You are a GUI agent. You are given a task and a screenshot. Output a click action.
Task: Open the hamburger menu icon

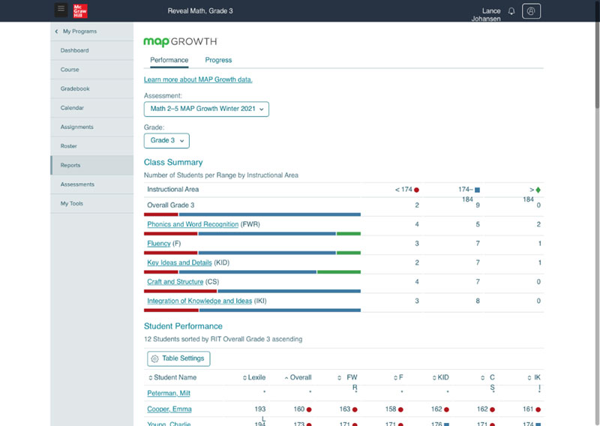click(61, 10)
